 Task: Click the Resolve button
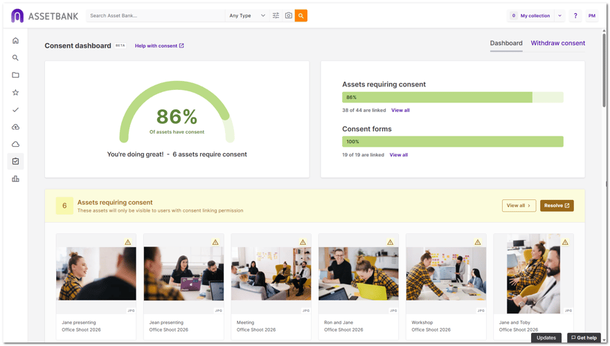tap(557, 206)
